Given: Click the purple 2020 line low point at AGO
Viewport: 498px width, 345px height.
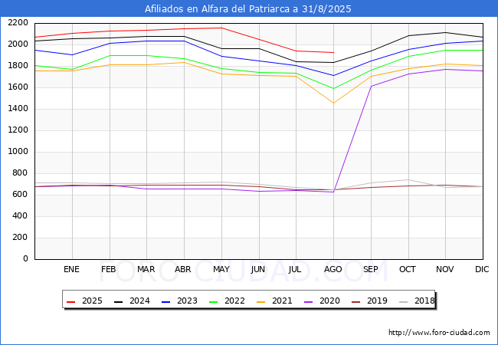Looking at the screenshot, I should pos(333,192).
